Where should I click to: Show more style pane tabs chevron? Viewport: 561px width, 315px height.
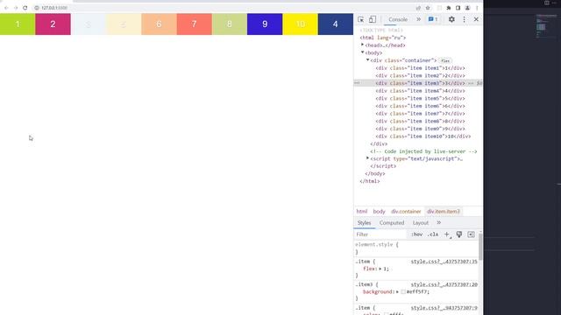coord(438,222)
